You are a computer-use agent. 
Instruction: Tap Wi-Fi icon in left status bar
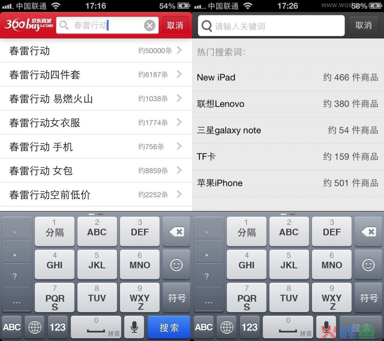[56, 6]
